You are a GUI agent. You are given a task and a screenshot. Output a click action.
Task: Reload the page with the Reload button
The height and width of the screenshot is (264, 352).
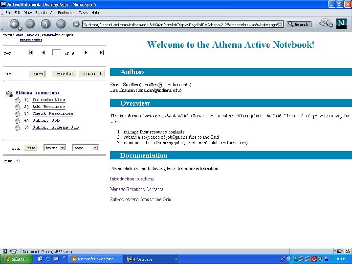click(x=45, y=24)
